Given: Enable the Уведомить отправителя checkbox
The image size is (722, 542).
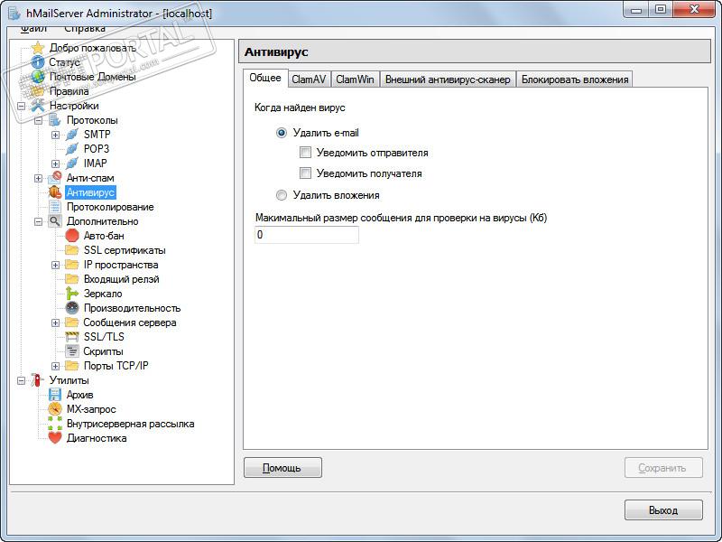Looking at the screenshot, I should coord(305,153).
